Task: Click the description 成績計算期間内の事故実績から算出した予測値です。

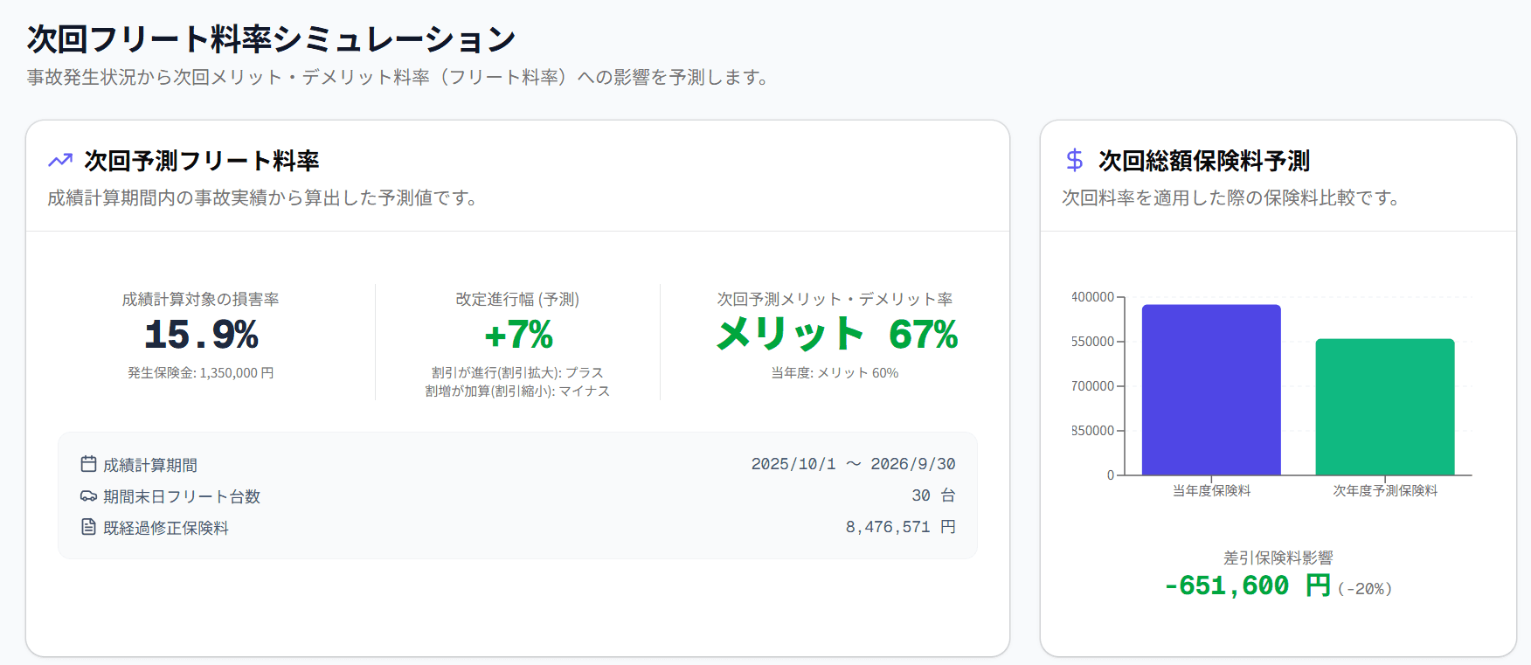Action: [x=263, y=198]
